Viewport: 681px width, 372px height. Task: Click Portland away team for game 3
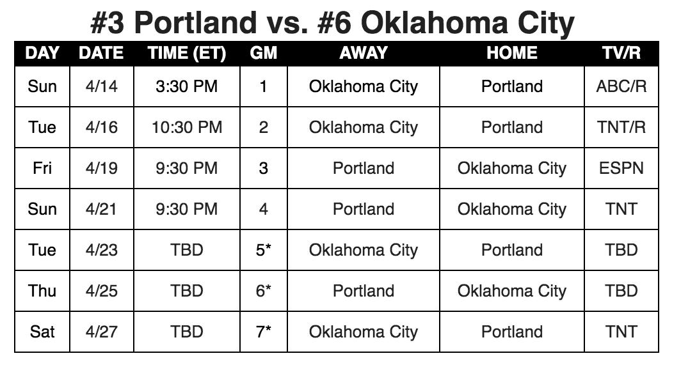point(363,168)
